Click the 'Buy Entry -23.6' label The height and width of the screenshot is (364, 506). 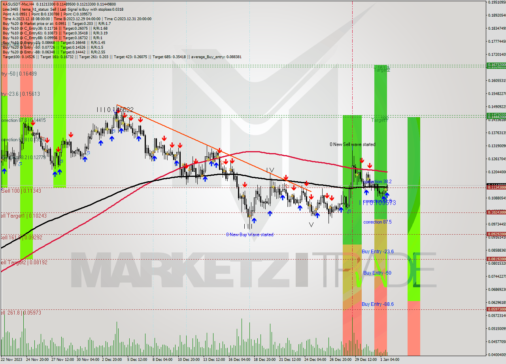(x=378, y=251)
